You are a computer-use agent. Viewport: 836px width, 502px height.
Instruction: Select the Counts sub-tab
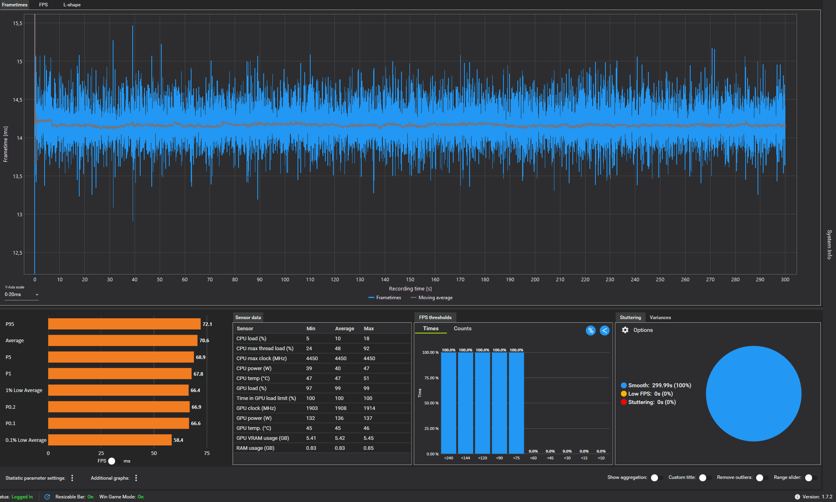pyautogui.click(x=462, y=329)
